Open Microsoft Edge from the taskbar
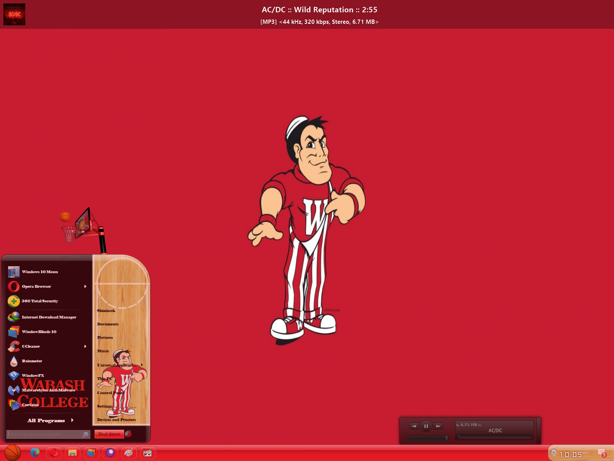This screenshot has height=461, width=614. (35, 453)
